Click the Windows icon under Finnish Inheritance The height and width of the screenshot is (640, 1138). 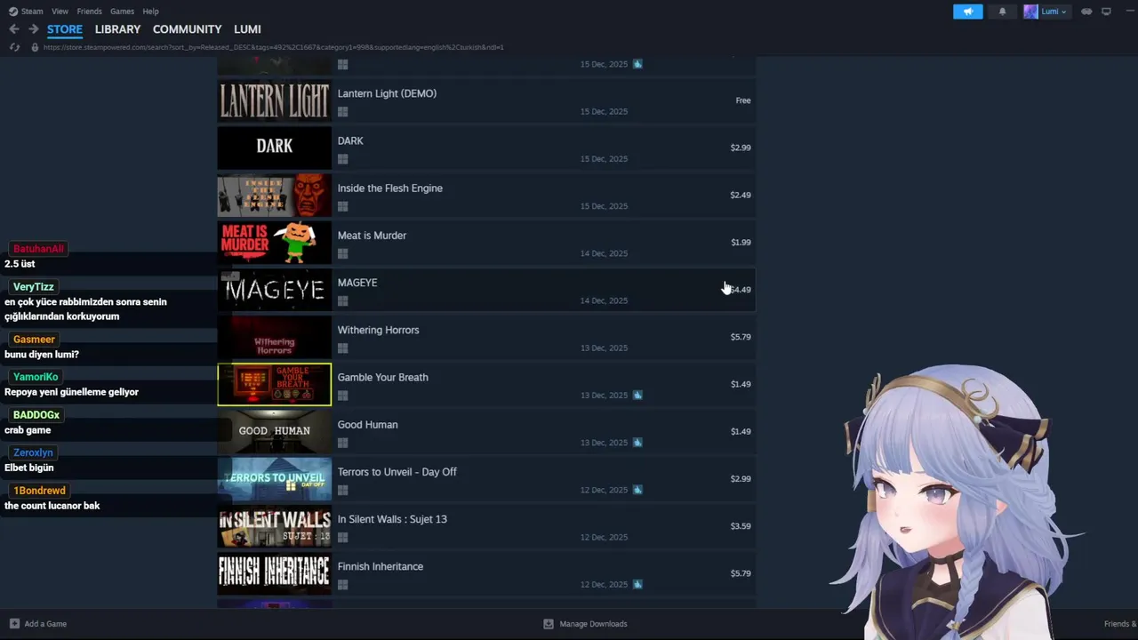pyautogui.click(x=342, y=585)
